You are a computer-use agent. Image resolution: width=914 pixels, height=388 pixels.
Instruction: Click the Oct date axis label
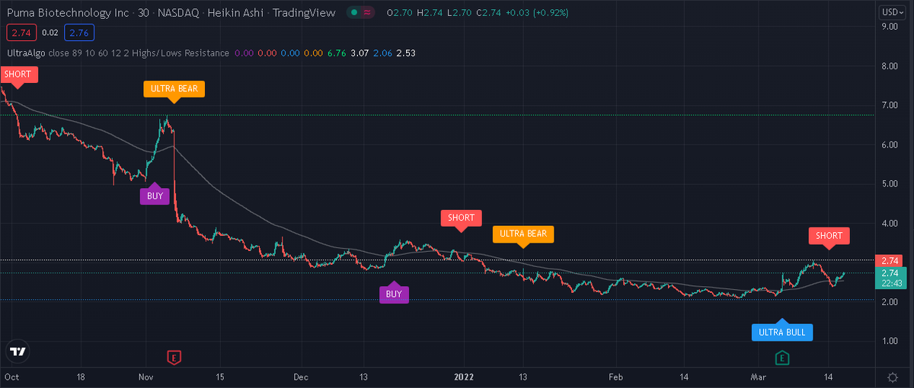[12, 377]
